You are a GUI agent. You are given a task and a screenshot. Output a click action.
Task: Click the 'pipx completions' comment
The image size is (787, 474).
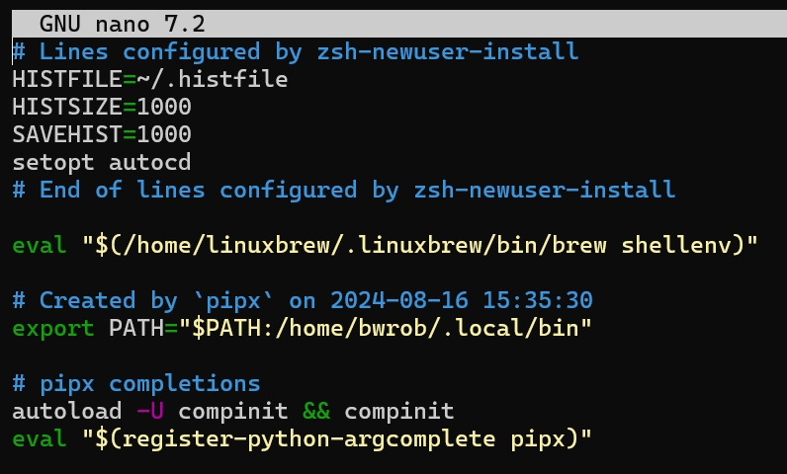click(x=135, y=383)
